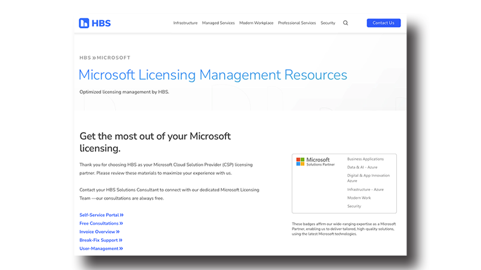Open the Self-Service Portal link
481x270 pixels.
pos(102,215)
